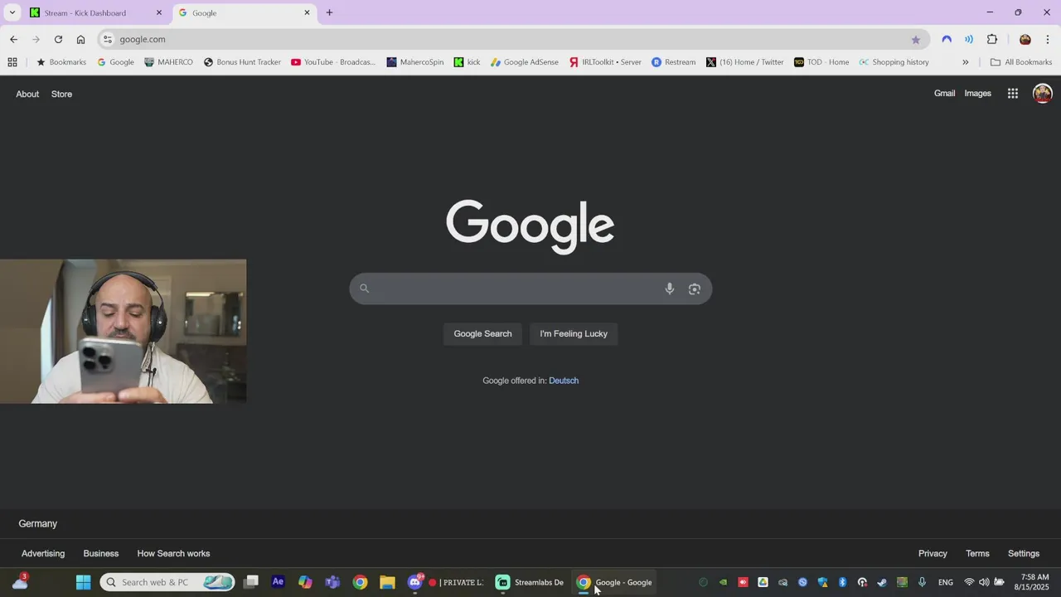The width and height of the screenshot is (1061, 597).
Task: Click the Search web & PC taskbar box
Action: (x=167, y=582)
